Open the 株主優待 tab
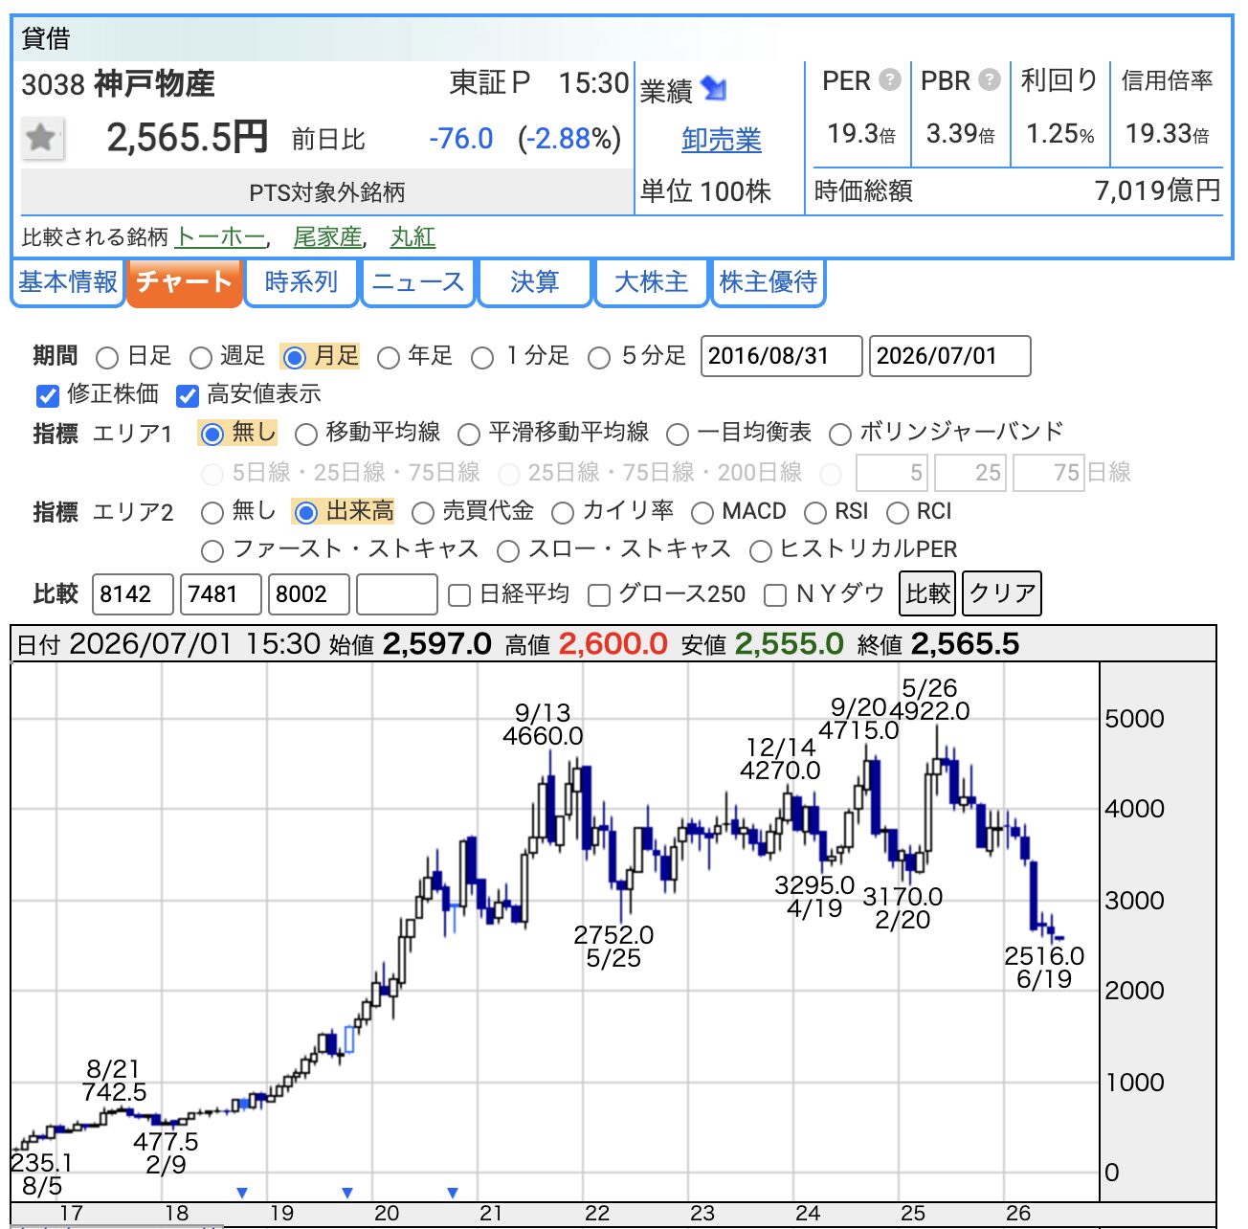The height and width of the screenshot is (1229, 1248). click(769, 282)
